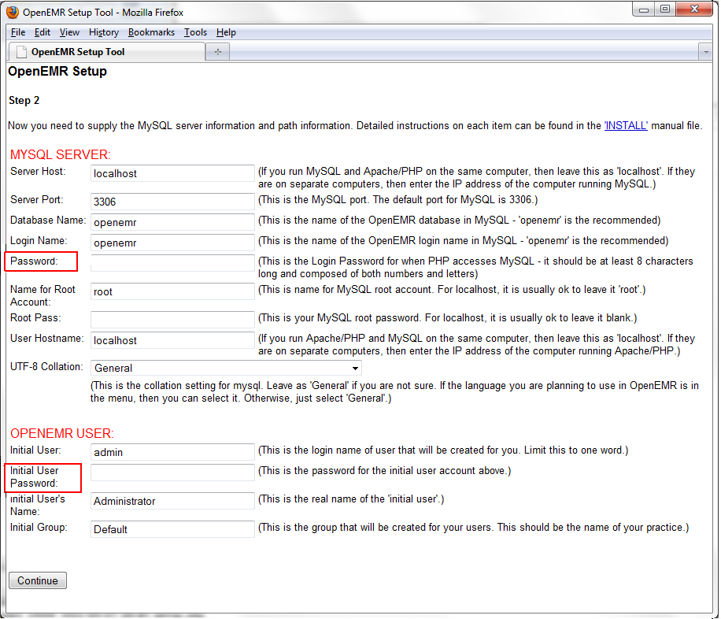Open the File menu
The image size is (721, 619).
pyautogui.click(x=18, y=32)
